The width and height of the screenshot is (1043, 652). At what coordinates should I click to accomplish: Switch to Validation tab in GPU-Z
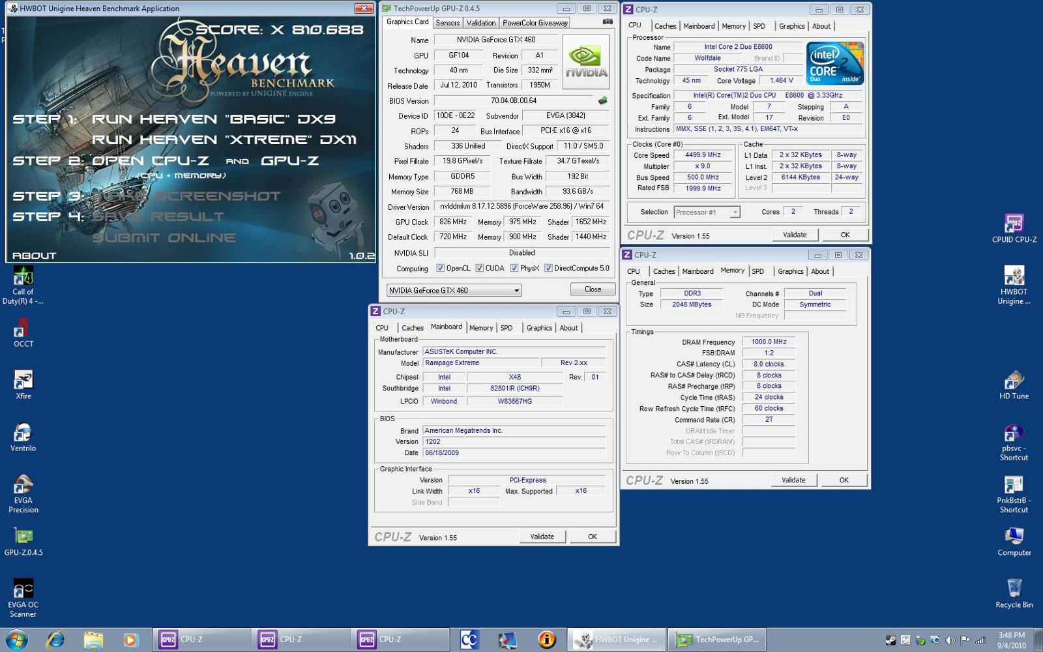click(x=480, y=22)
